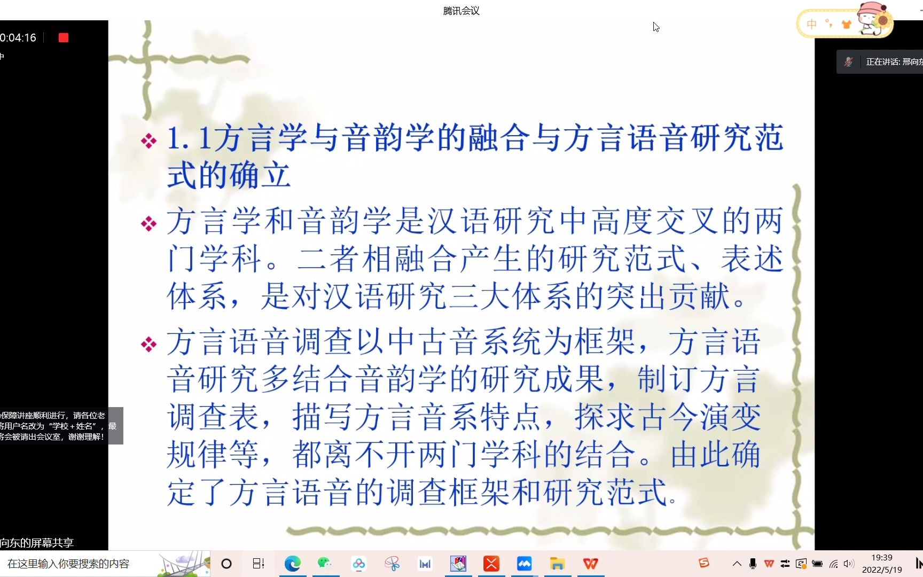
Task: Toggle punctuation mode in input method bar
Action: (828, 24)
